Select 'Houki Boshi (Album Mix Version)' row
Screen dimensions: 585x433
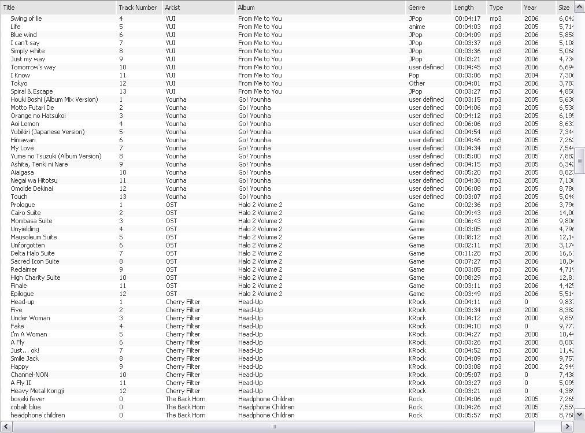pos(287,99)
